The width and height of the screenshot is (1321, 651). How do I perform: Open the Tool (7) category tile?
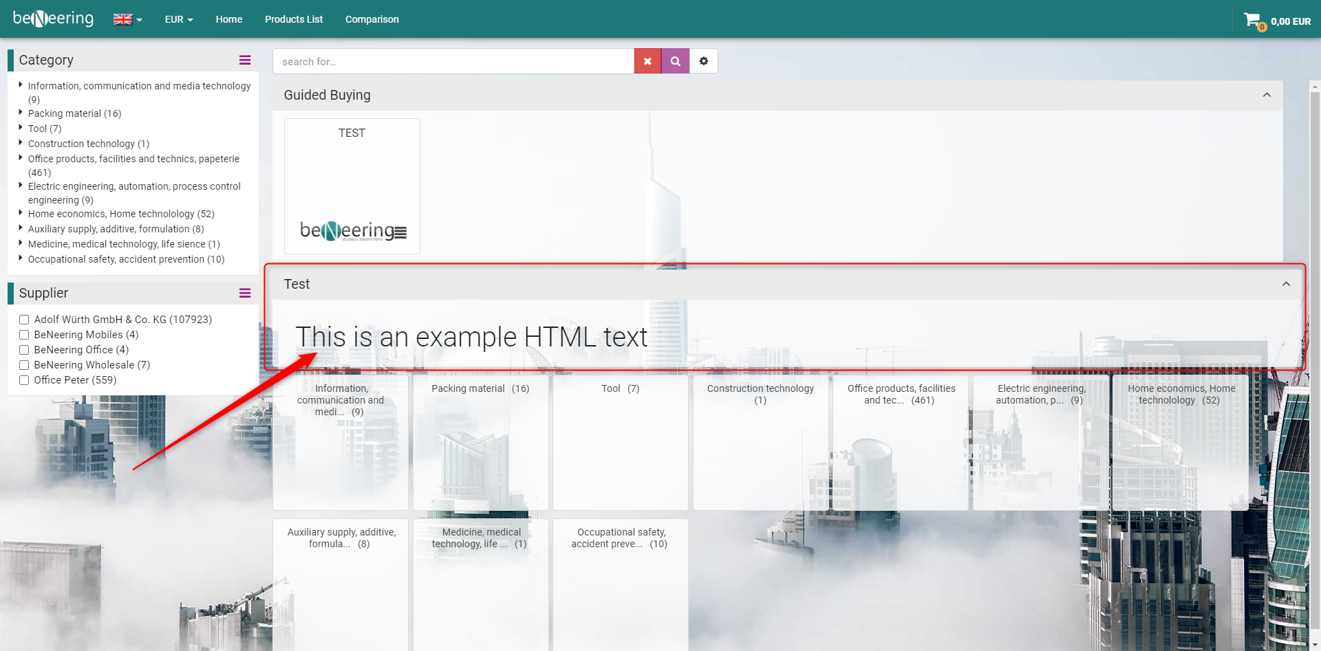[620, 441]
